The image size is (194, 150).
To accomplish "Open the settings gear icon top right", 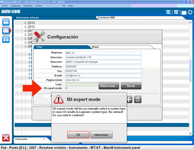I will click(x=190, y=12).
